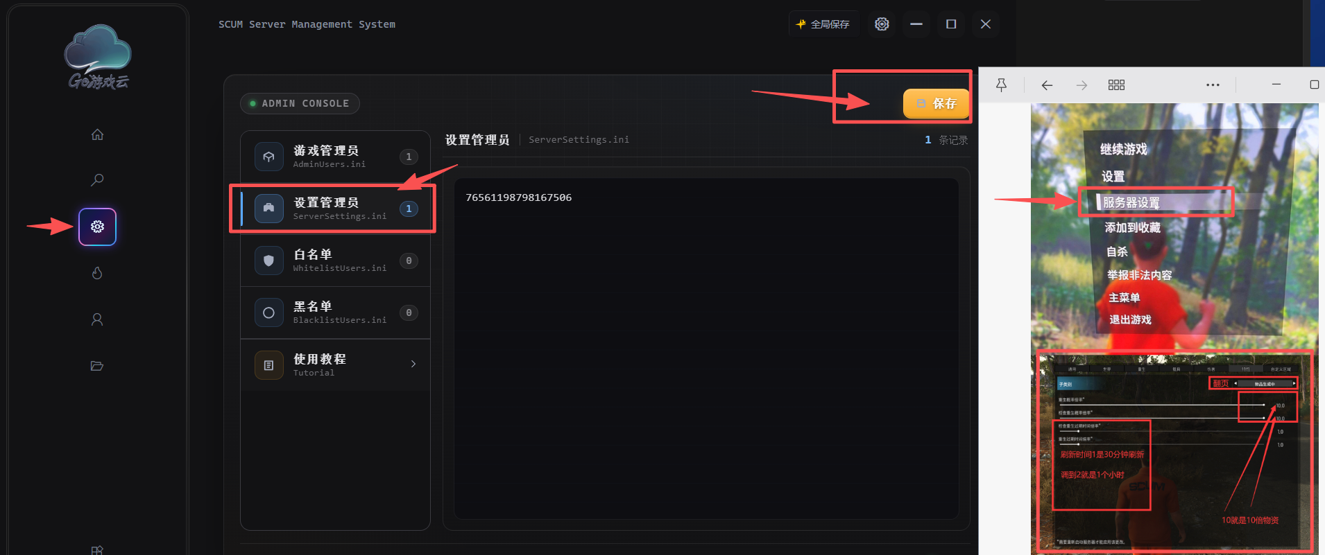Open the more options ellipsis in viewer
This screenshot has width=1325, height=555.
tap(1213, 85)
